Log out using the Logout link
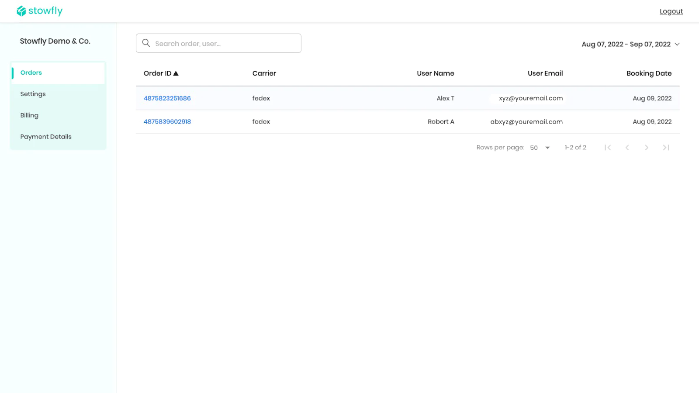 671,11
